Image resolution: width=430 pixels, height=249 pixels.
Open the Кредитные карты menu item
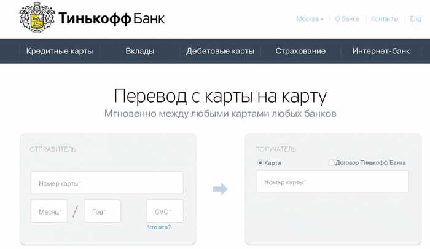60,51
